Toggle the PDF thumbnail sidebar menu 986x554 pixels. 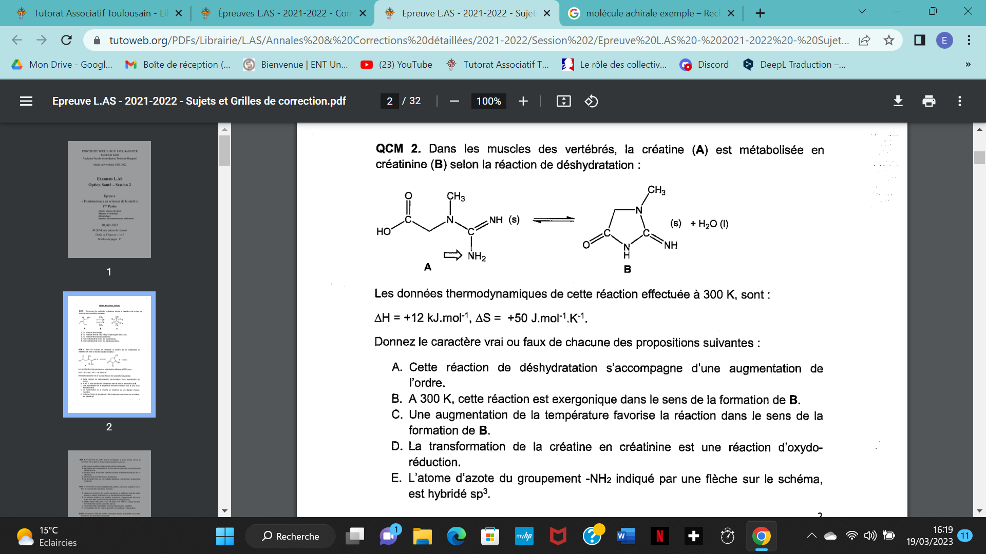click(26, 101)
